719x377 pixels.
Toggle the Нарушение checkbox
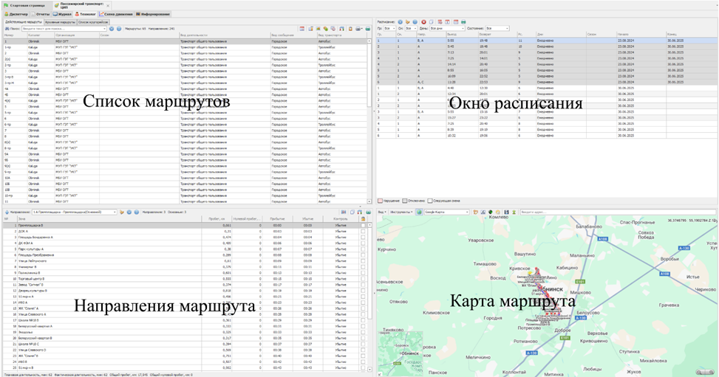pyautogui.click(x=381, y=200)
